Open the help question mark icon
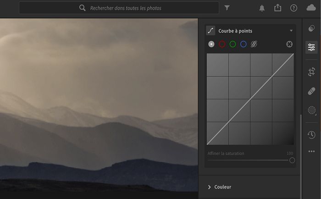The image size is (321, 199). (x=293, y=8)
